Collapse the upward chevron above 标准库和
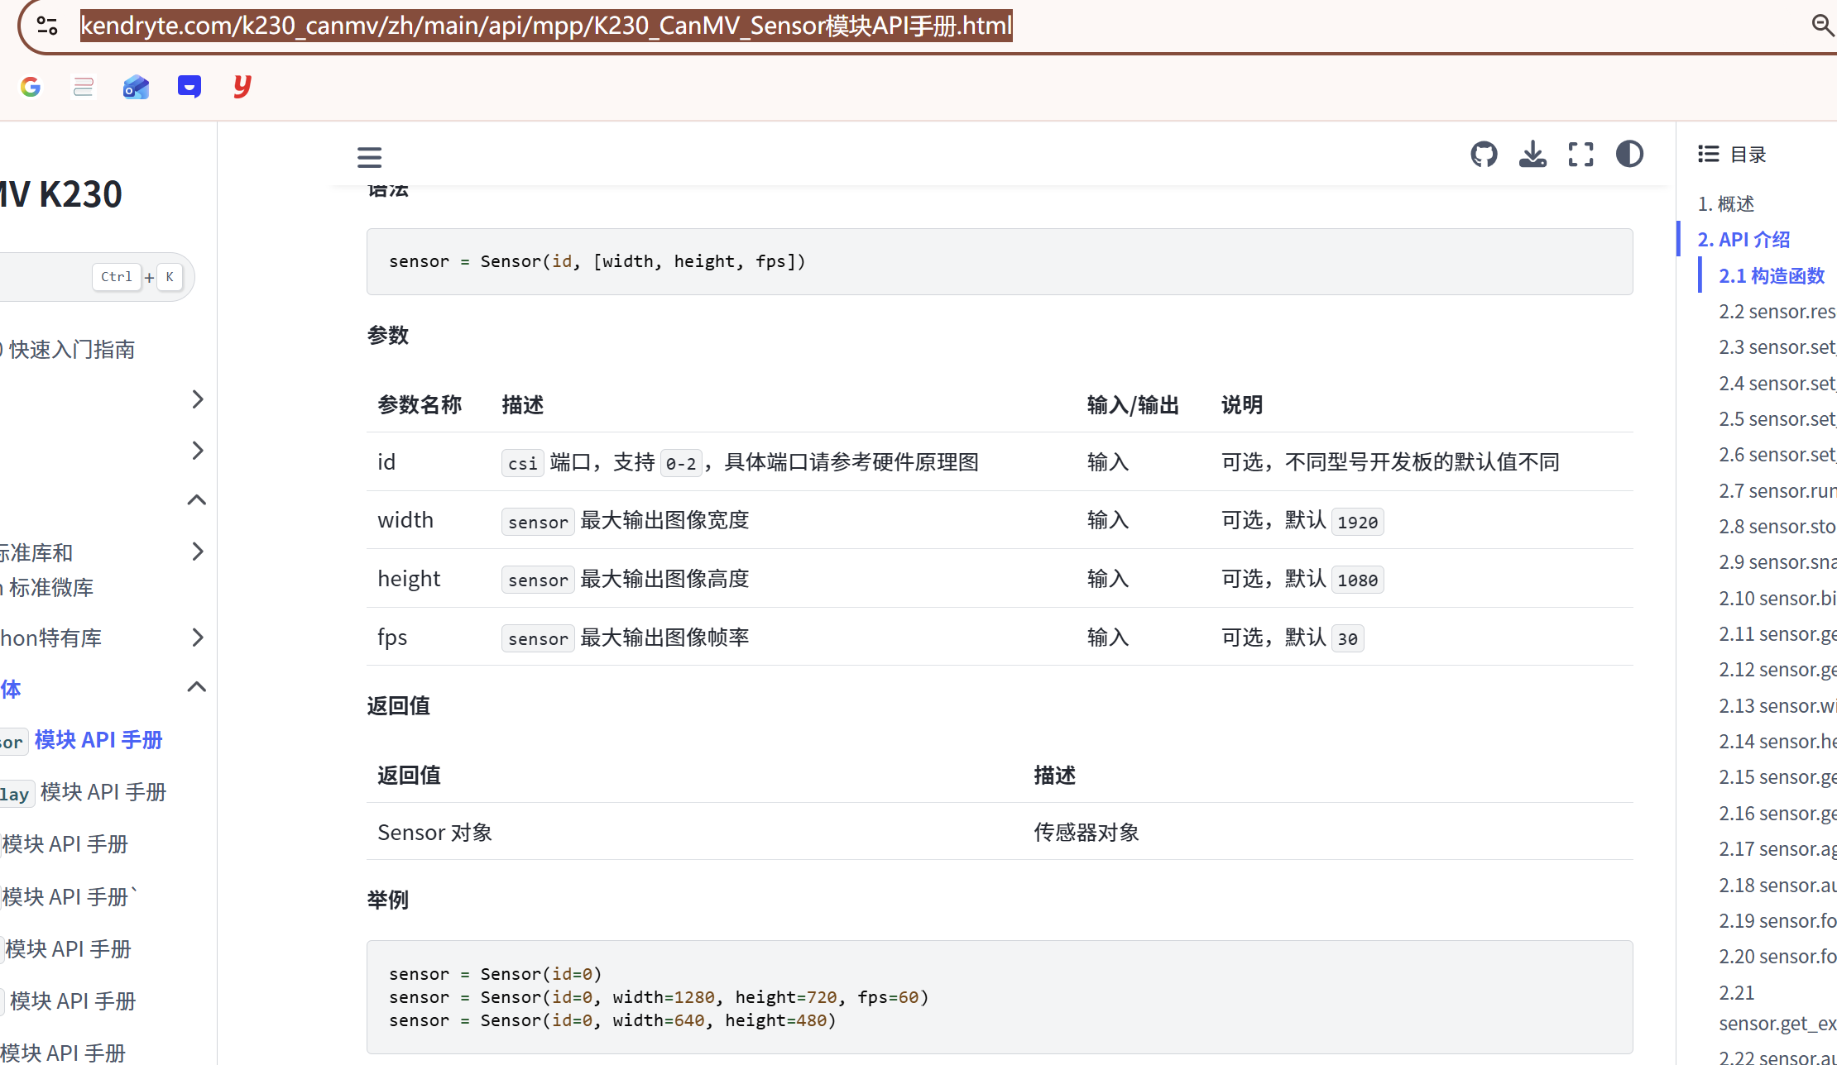Screen dimensions: 1837x1065 197,500
